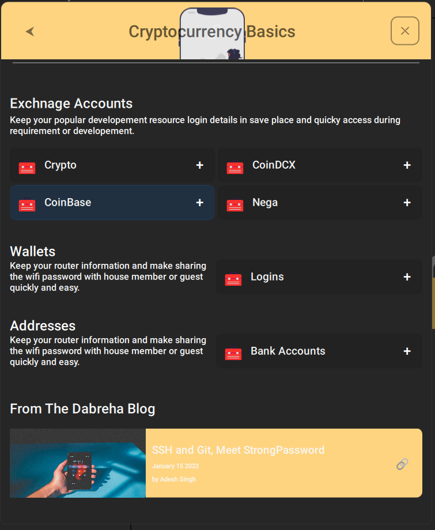Click the phone illustration in header
435x530 pixels.
coord(212,33)
